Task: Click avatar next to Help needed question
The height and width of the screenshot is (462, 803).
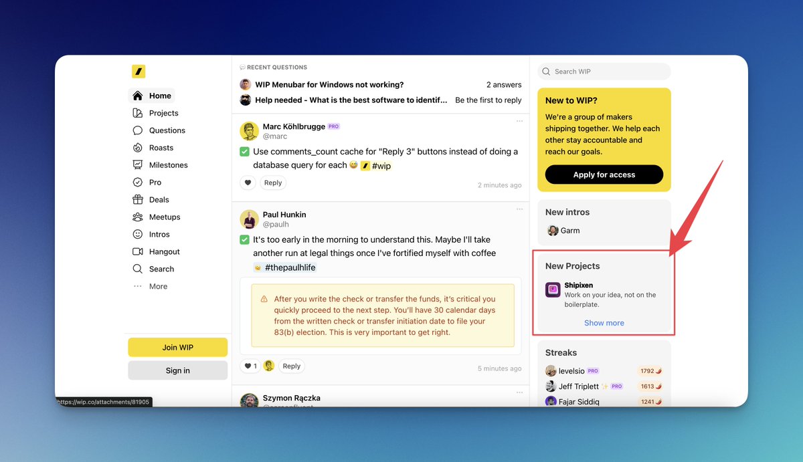Action: 246,100
